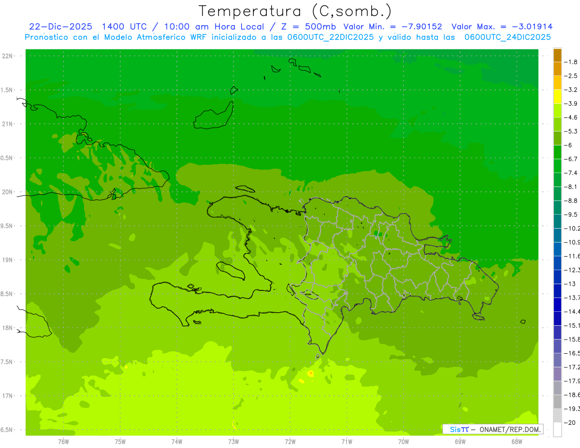Click the "-15.1" colorbar label
Image resolution: width=580 pixels, height=448 pixels.
click(572, 325)
